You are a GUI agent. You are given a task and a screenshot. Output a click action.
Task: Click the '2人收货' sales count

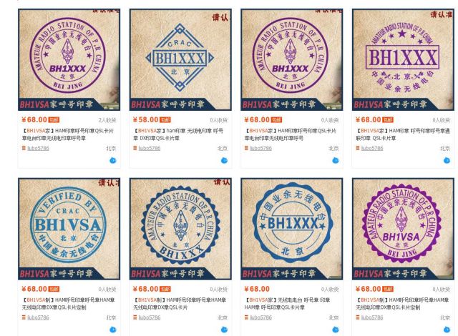coord(107,120)
